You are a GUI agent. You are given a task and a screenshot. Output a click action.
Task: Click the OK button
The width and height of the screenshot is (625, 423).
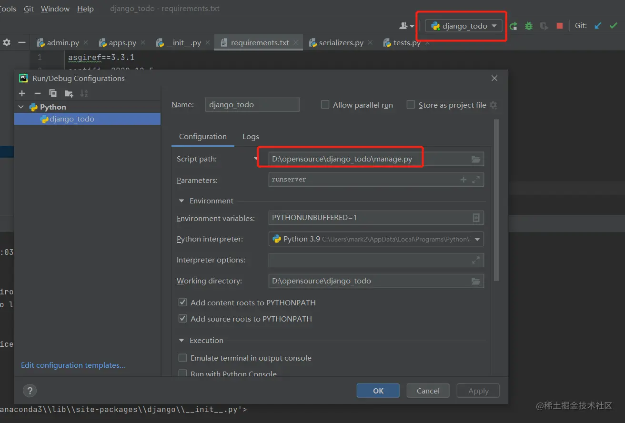(x=378, y=391)
